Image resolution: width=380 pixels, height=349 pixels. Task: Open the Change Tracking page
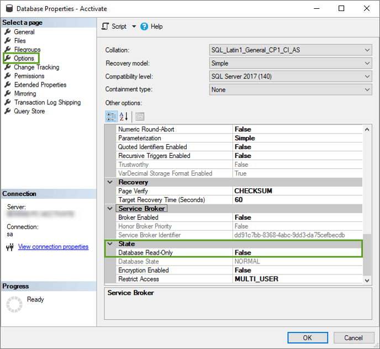pos(36,67)
